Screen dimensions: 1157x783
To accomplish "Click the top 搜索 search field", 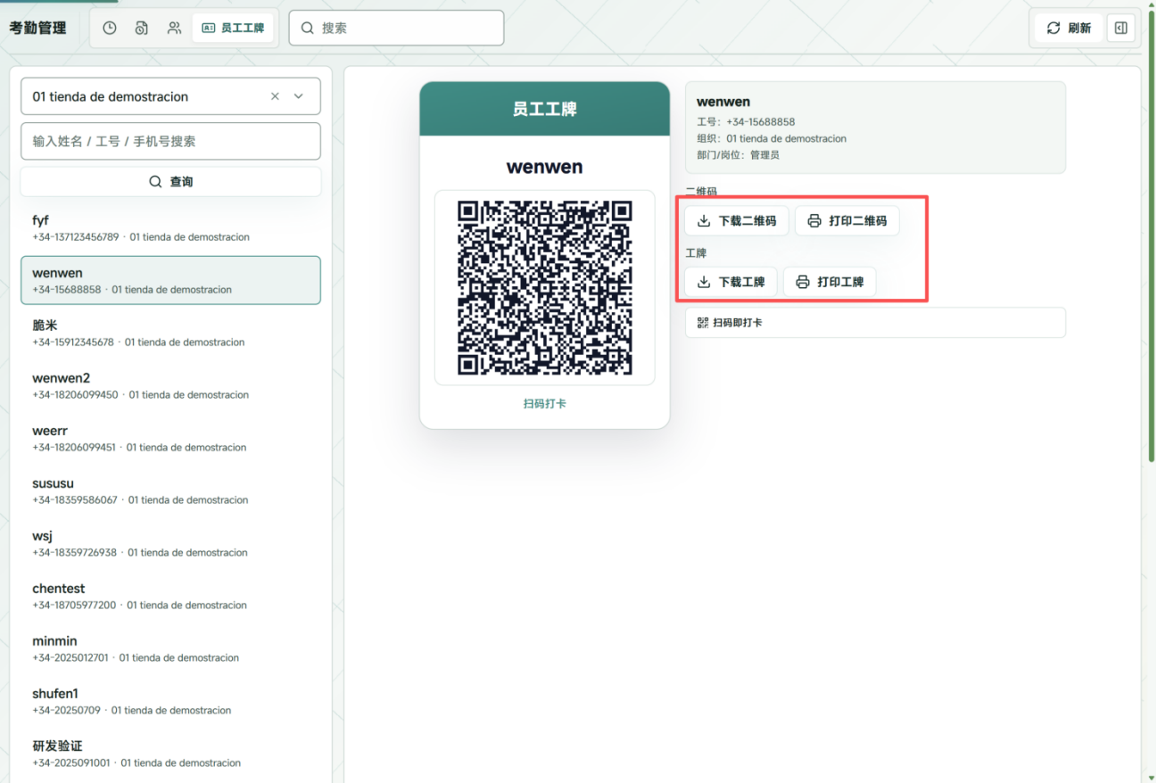I will pos(396,28).
